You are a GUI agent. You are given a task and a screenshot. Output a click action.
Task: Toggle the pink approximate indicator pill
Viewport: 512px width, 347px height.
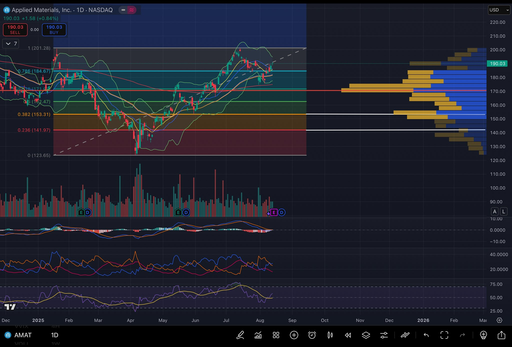(131, 10)
